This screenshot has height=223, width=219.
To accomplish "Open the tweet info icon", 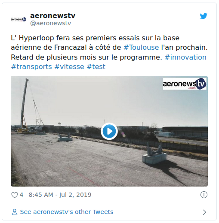I will [204, 195].
